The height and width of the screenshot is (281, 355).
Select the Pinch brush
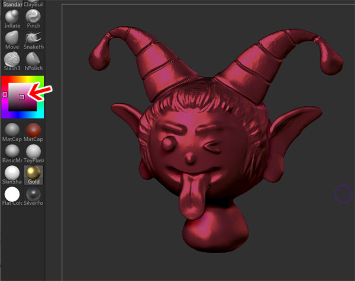pyautogui.click(x=33, y=17)
